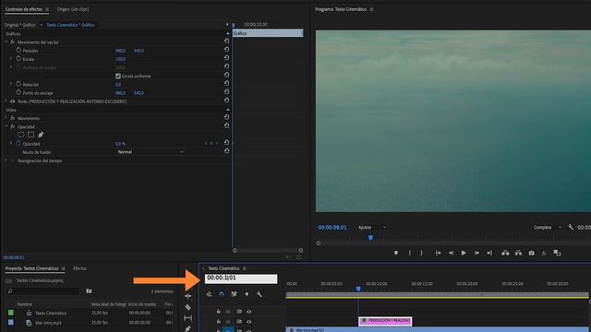Click the Program monitor playhead marker
This screenshot has width=591, height=332.
pos(370,238)
